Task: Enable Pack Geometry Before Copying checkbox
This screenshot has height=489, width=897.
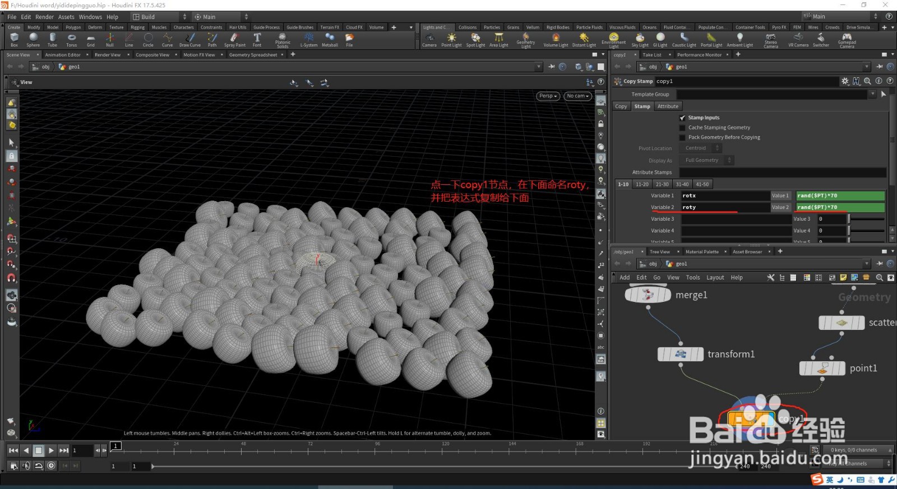Action: pyautogui.click(x=682, y=137)
